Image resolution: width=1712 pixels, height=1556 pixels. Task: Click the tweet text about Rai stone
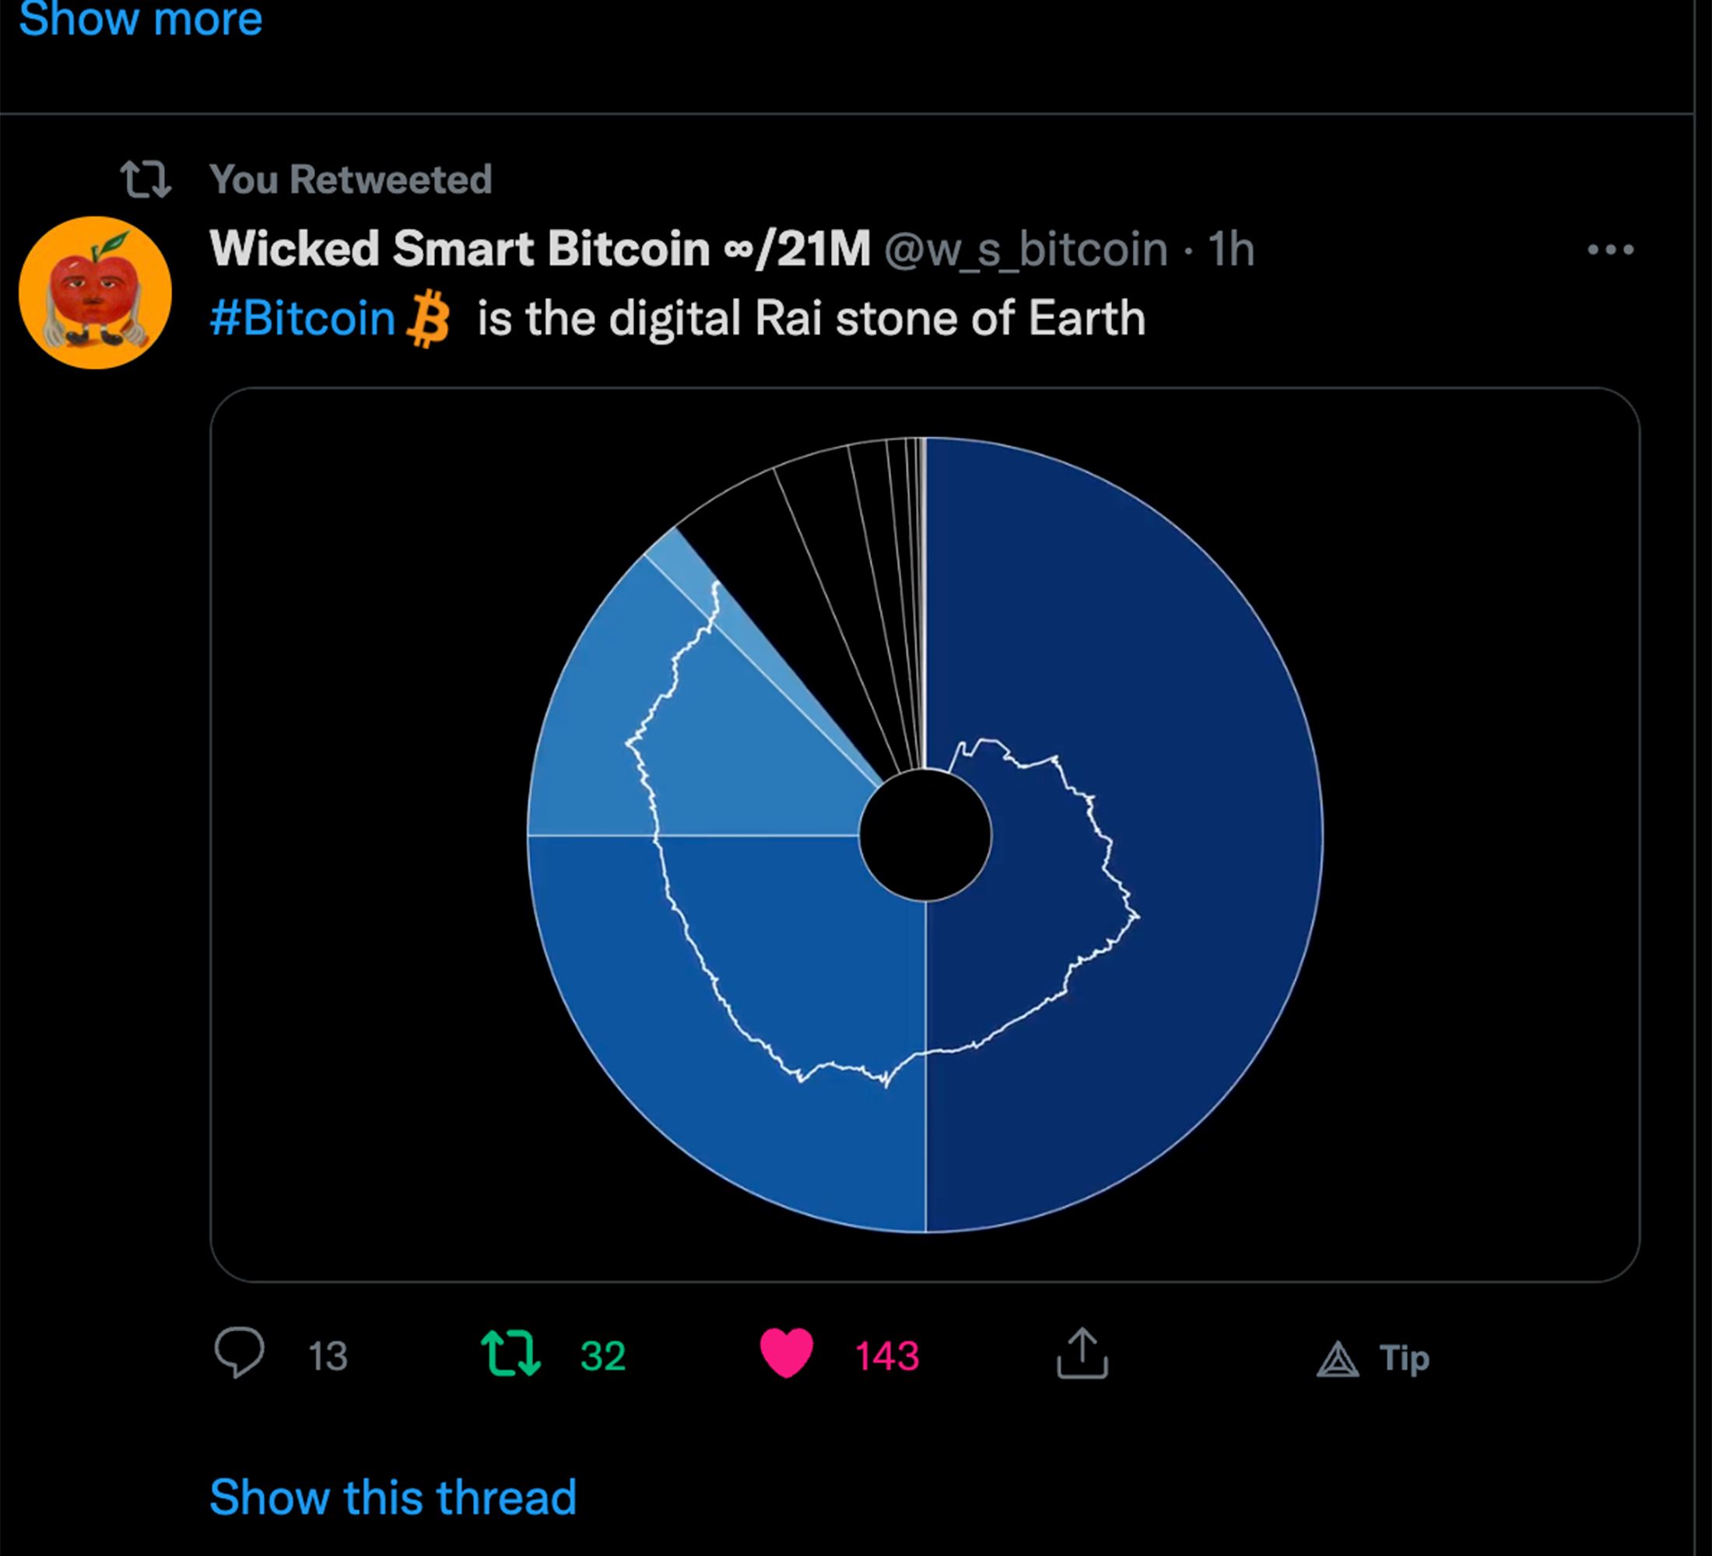coord(811,318)
